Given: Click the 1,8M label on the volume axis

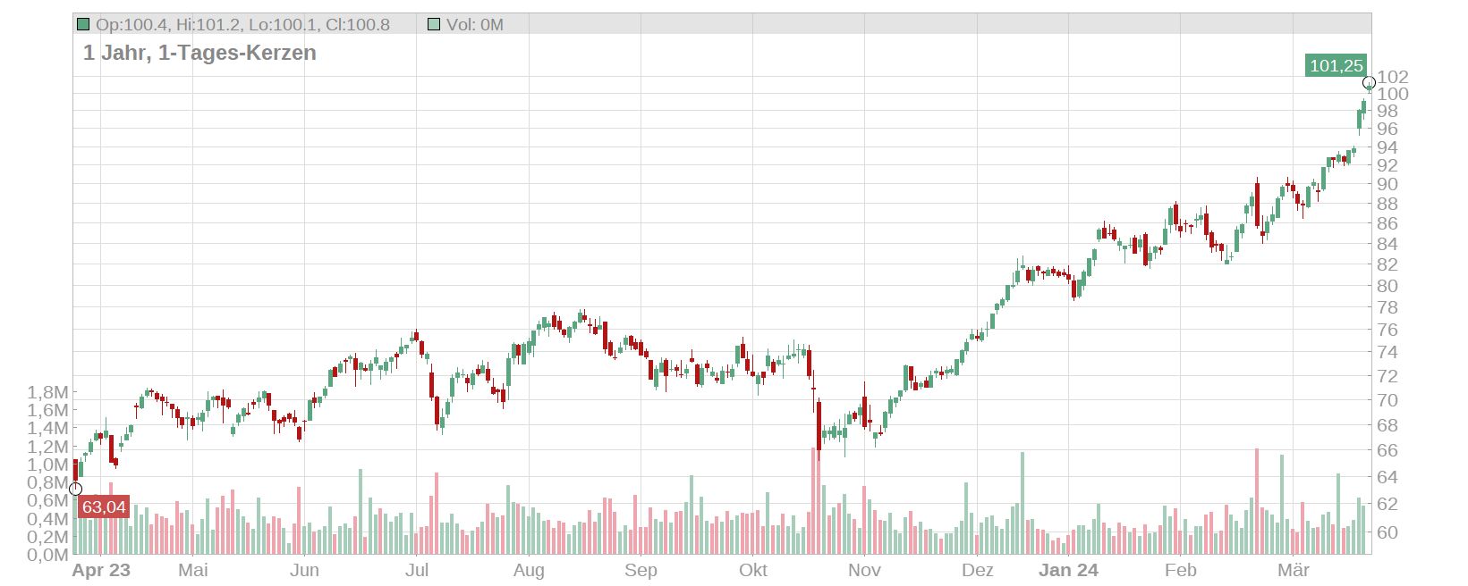Looking at the screenshot, I should point(47,392).
